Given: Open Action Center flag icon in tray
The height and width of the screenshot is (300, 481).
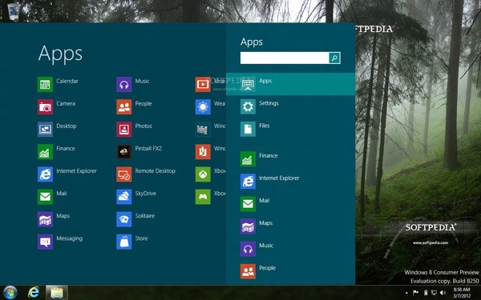Looking at the screenshot, I should pyautogui.click(x=415, y=293).
